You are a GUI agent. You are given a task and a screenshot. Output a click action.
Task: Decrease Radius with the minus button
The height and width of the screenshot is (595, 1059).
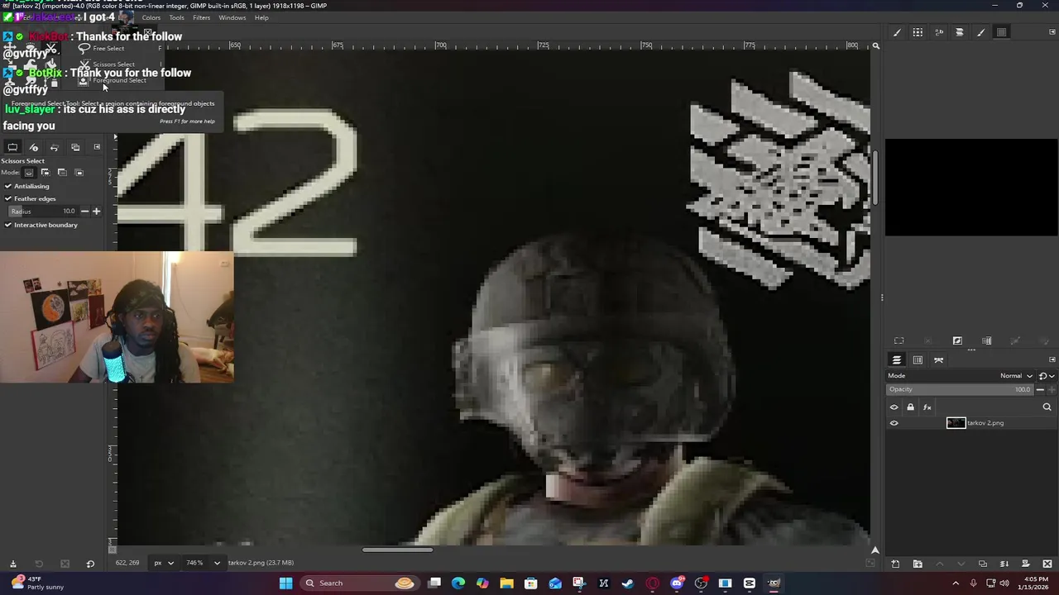click(84, 212)
